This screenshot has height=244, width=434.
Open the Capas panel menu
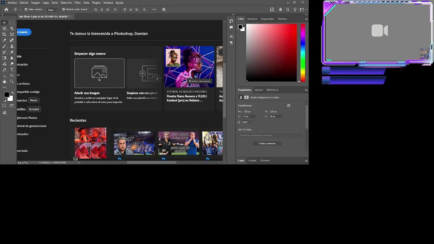coord(306,161)
